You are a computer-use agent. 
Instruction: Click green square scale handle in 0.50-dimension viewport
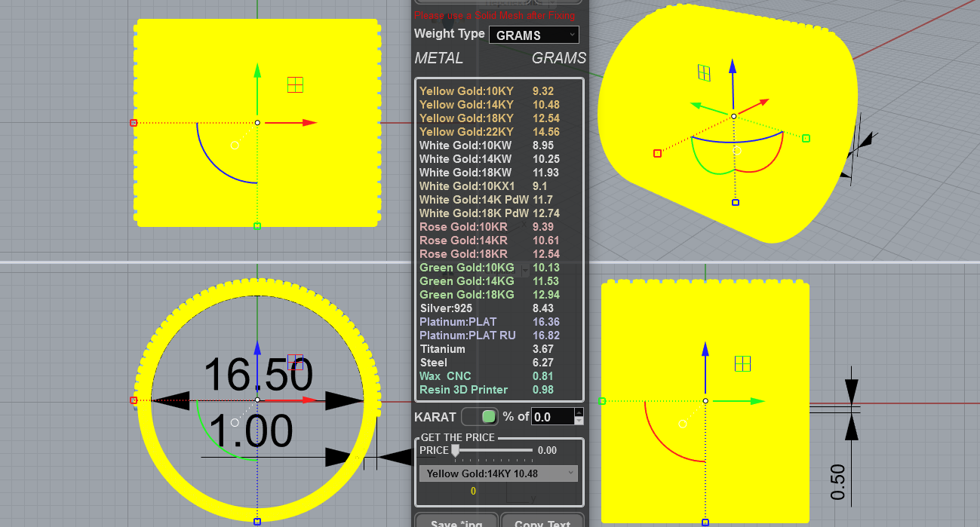(x=602, y=401)
